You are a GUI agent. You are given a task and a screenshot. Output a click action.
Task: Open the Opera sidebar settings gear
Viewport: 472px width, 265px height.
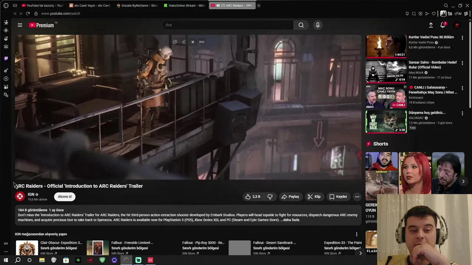point(6,95)
